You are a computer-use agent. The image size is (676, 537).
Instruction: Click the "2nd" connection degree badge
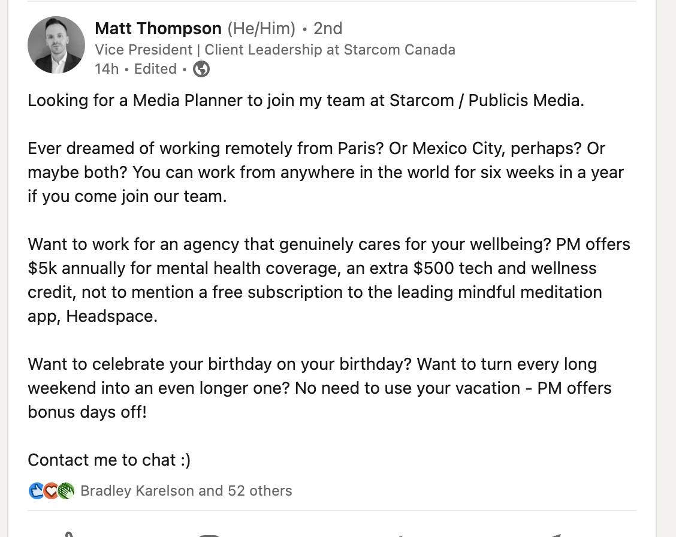pyautogui.click(x=328, y=28)
